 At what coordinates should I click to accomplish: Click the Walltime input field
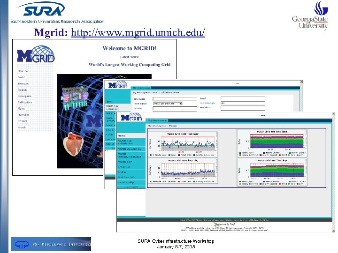coord(243,107)
